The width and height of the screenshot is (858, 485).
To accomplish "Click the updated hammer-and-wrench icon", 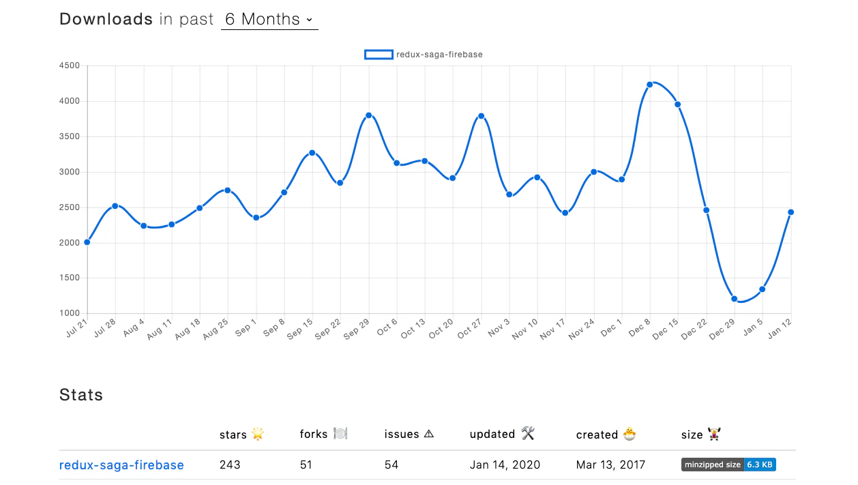I will pos(528,434).
